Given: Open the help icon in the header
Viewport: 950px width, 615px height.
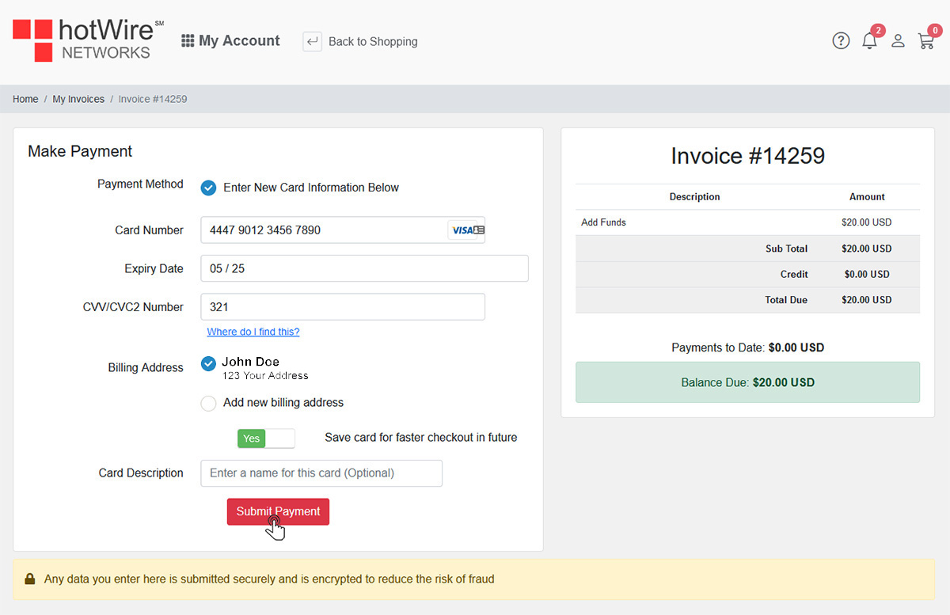Looking at the screenshot, I should [841, 40].
